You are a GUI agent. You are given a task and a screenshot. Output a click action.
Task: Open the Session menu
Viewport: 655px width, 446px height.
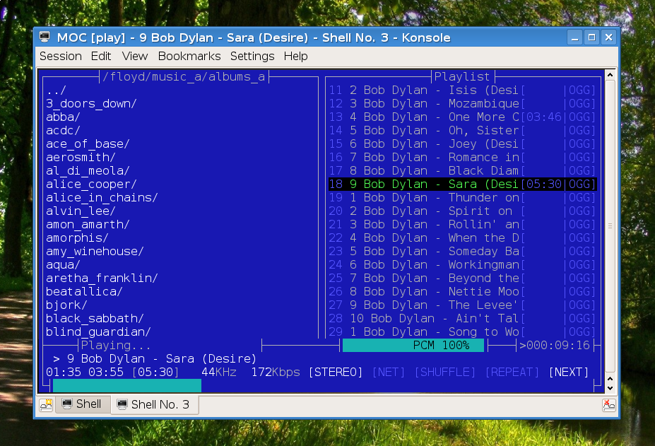coord(61,56)
